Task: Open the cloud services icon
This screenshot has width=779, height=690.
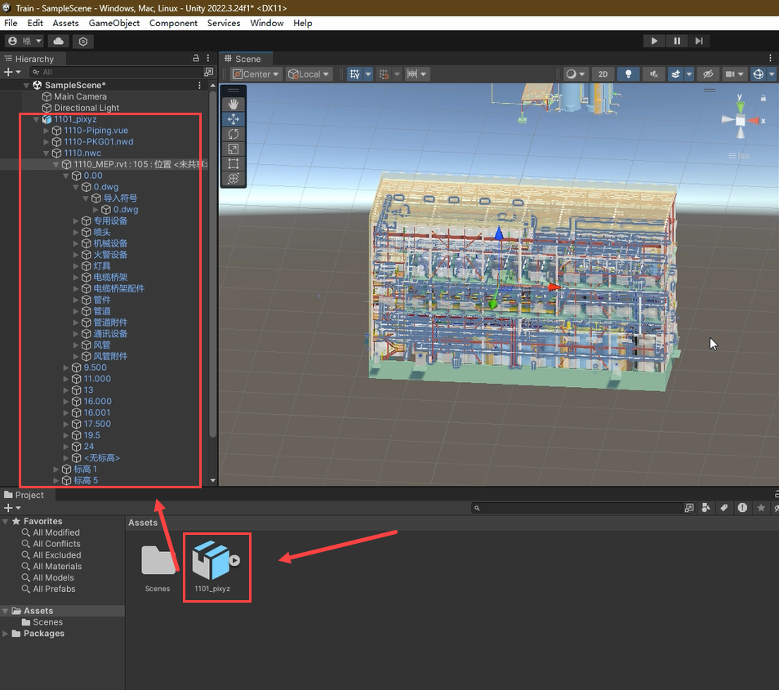Action: [59, 41]
